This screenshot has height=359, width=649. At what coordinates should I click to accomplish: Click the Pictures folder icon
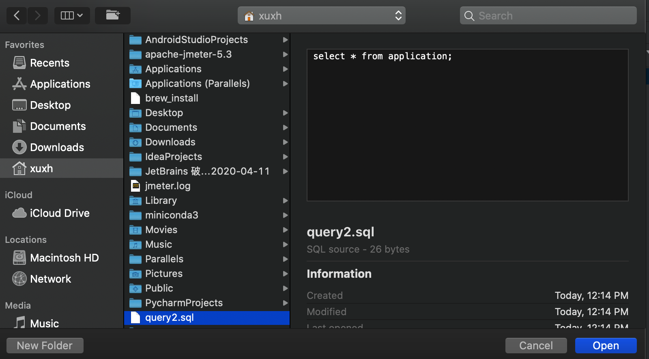(x=135, y=274)
